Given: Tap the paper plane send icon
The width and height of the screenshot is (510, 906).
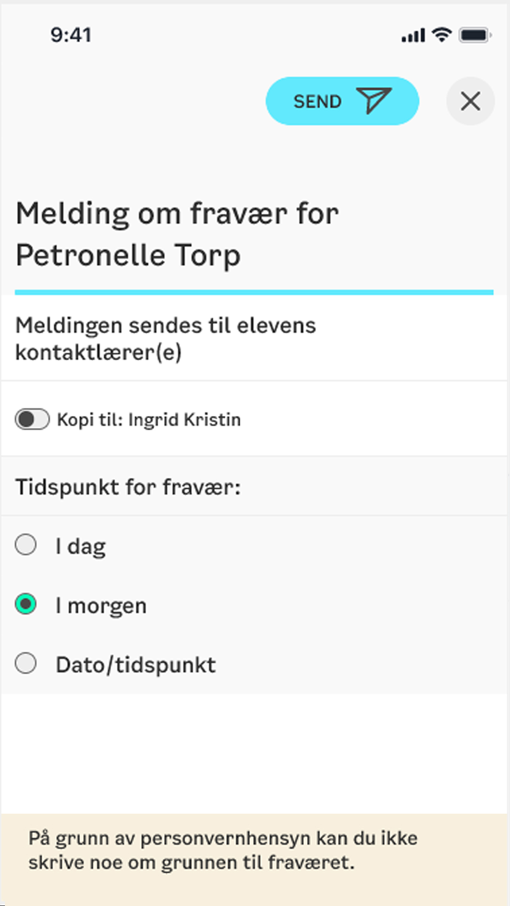Looking at the screenshot, I should click(x=374, y=100).
